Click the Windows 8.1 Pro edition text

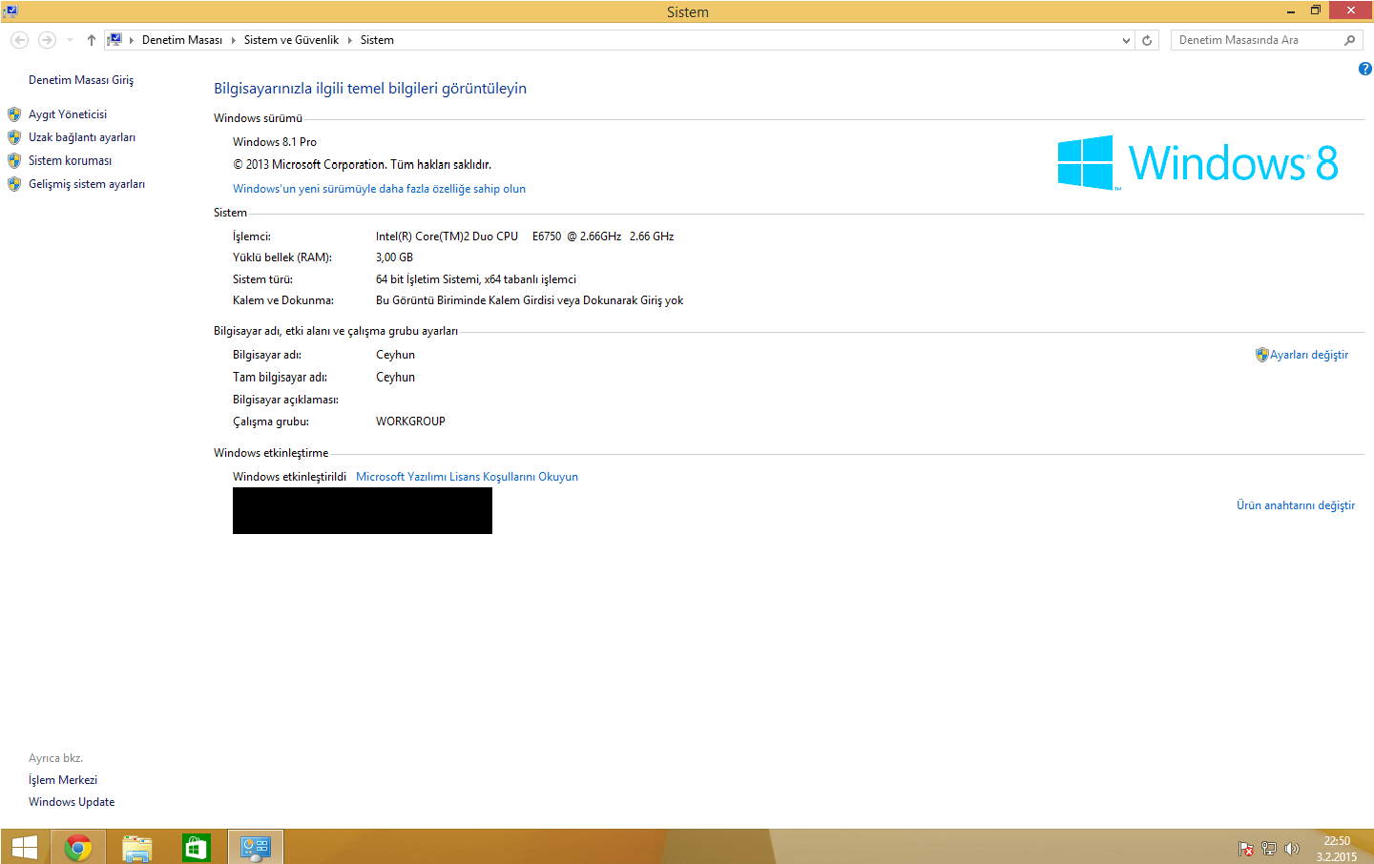click(275, 142)
